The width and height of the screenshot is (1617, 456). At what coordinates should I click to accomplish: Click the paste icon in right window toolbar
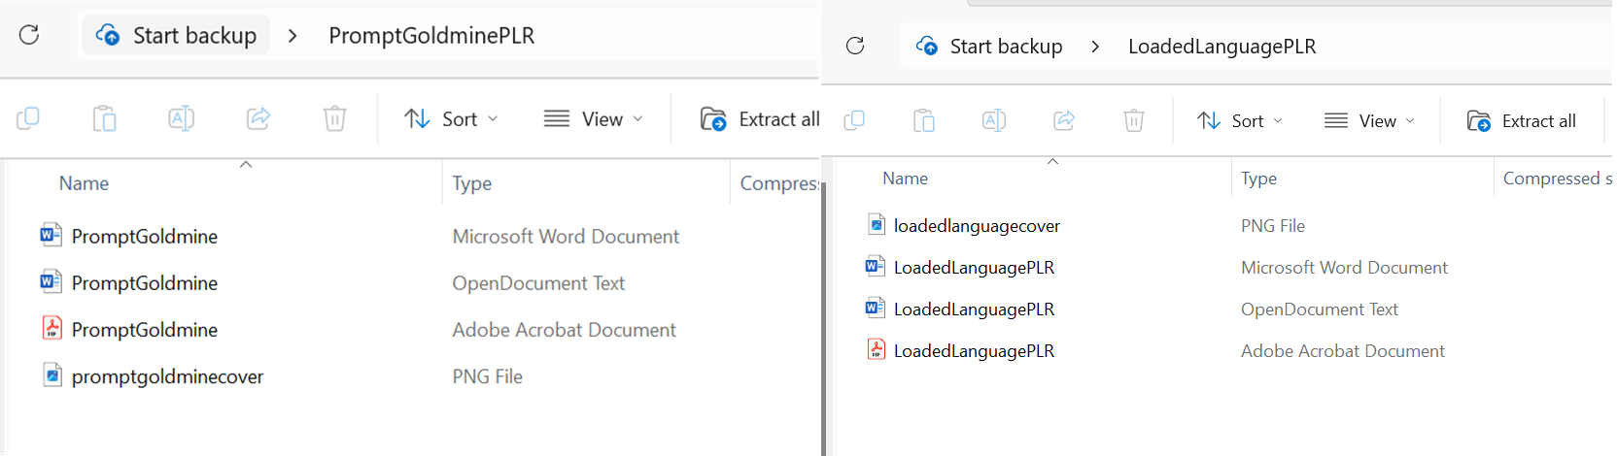click(x=923, y=120)
